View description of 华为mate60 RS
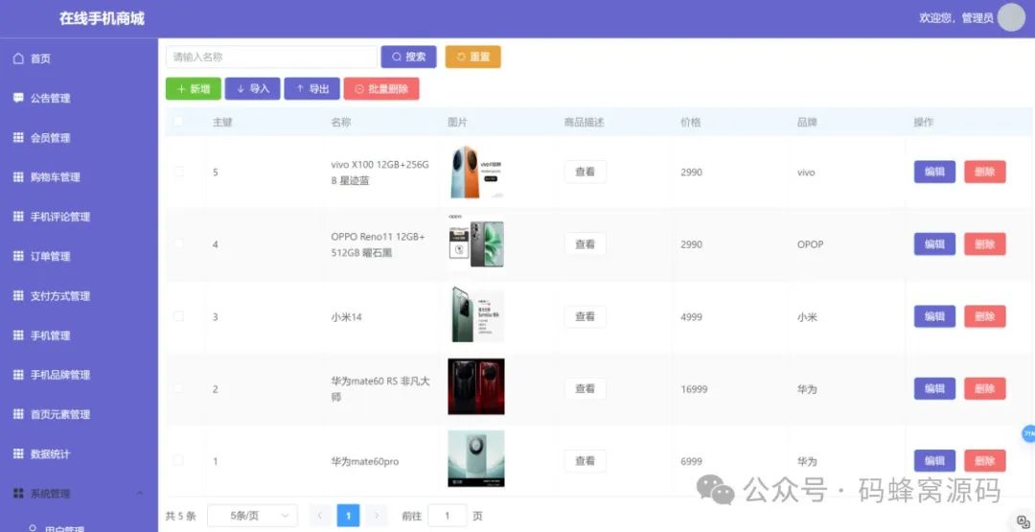This screenshot has width=1035, height=532. click(585, 389)
